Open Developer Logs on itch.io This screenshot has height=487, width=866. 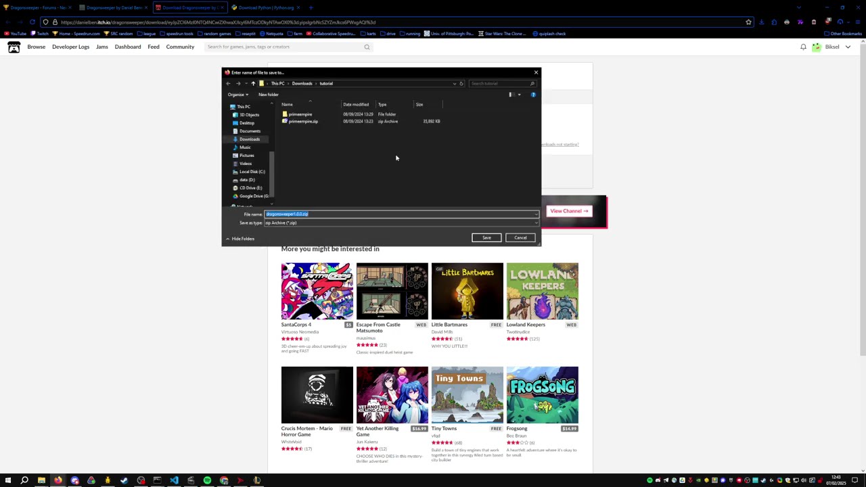pyautogui.click(x=70, y=47)
